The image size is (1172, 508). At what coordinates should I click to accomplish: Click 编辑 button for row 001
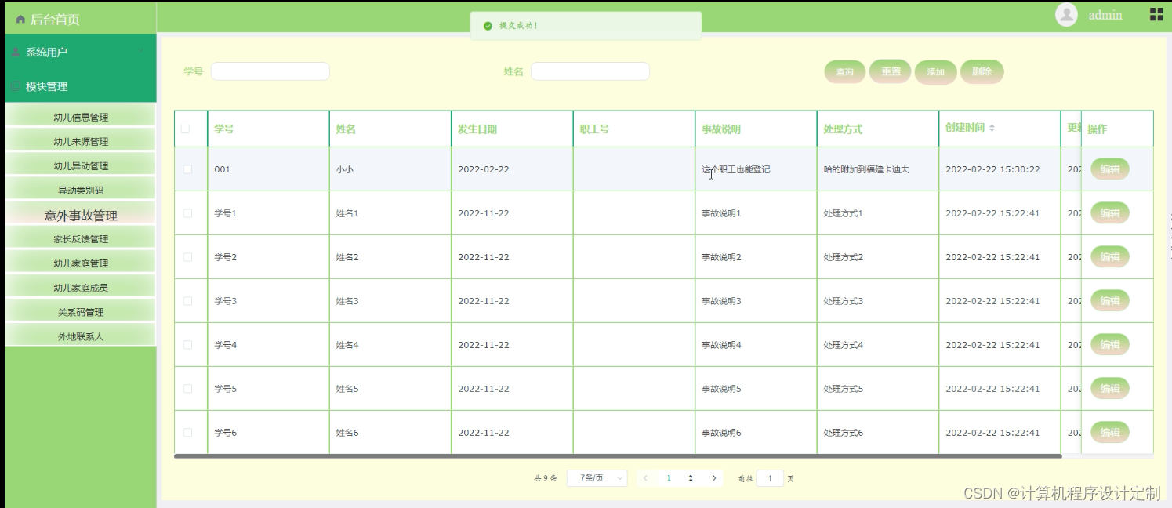[x=1109, y=169]
